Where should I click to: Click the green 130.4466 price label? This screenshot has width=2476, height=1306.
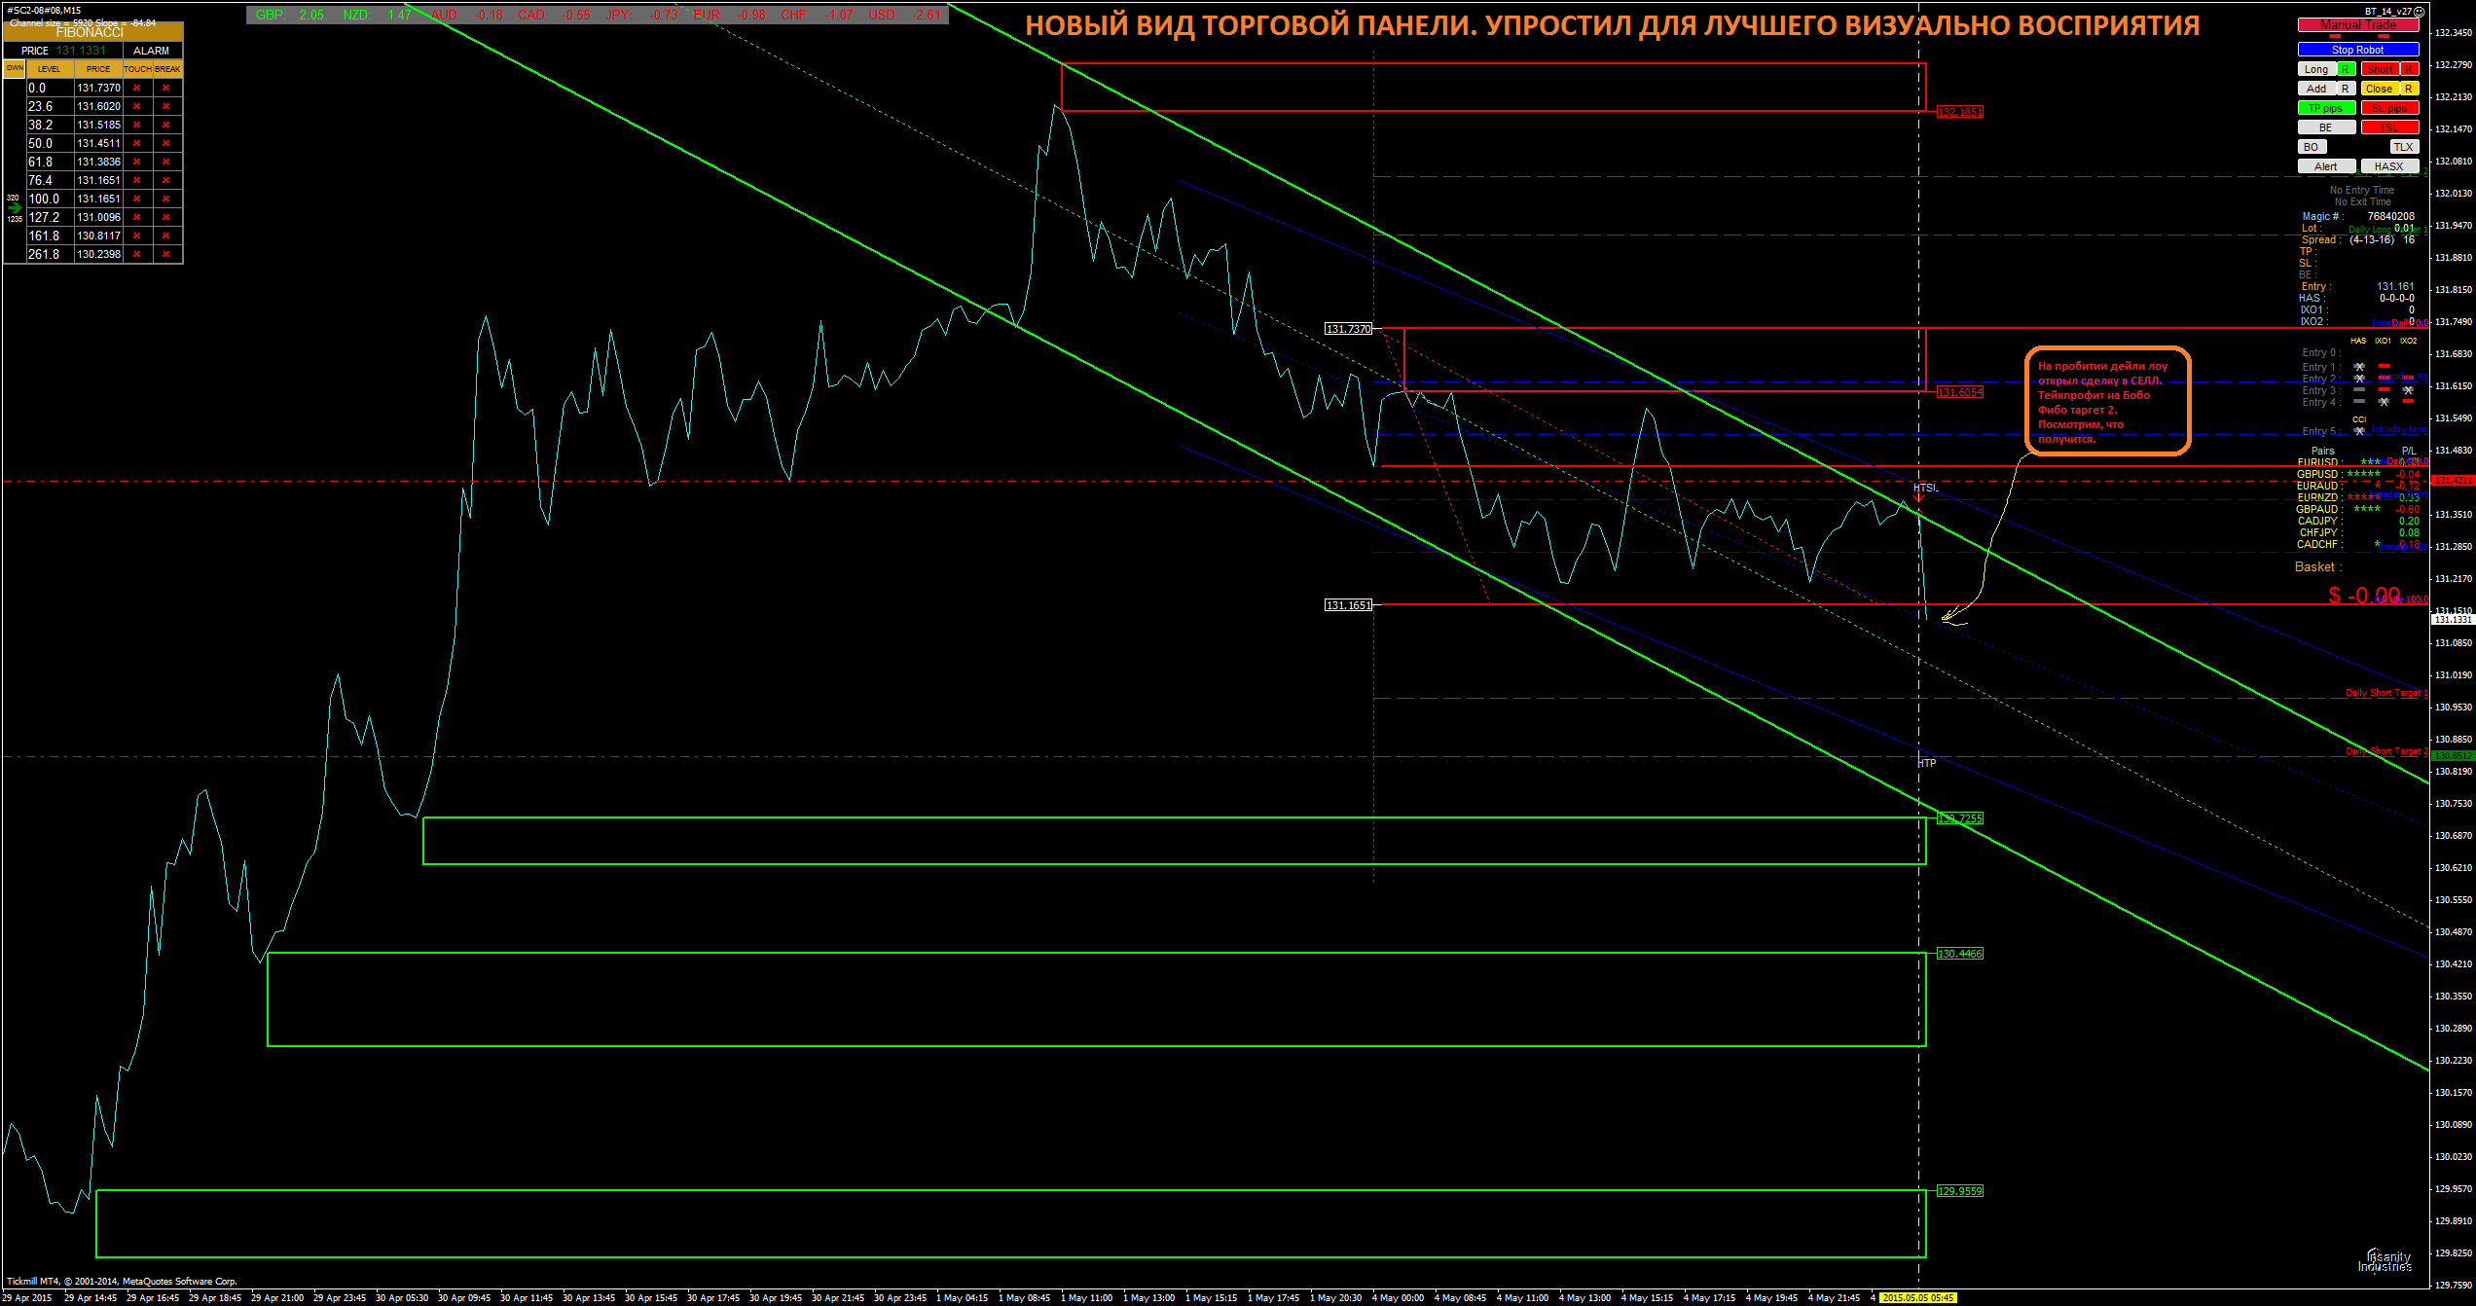tap(1959, 954)
